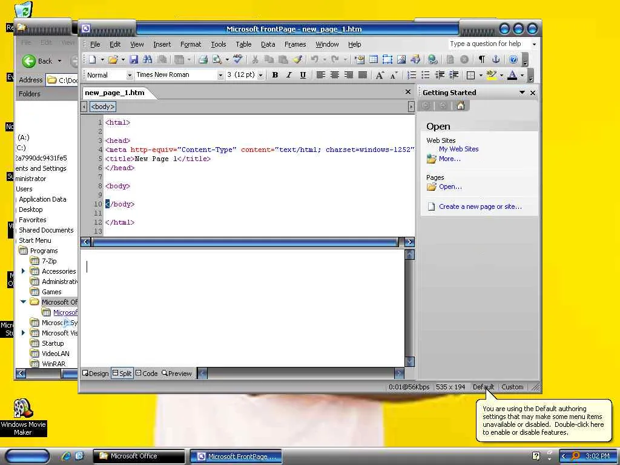Image resolution: width=620 pixels, height=465 pixels.
Task: Insert picture from file icon
Action: coord(401,60)
